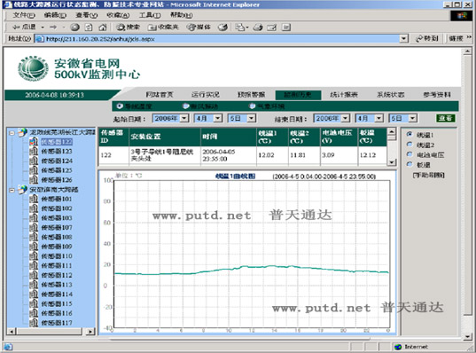Click the Mail icon in toolbar
The image size is (476, 353).
click(x=241, y=27)
